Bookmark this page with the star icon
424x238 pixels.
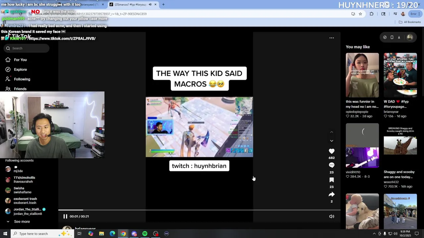coord(360,14)
